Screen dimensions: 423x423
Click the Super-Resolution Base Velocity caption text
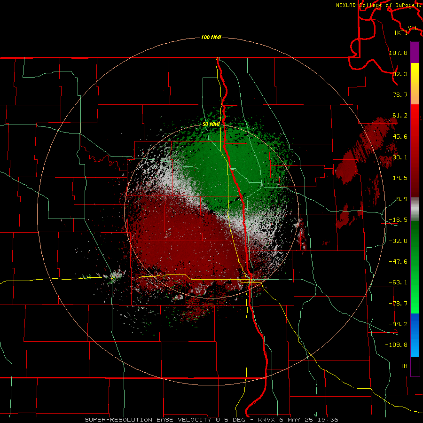211,420
